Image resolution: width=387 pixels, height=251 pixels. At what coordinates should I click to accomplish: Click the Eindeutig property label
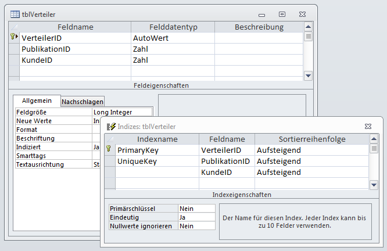click(x=144, y=217)
